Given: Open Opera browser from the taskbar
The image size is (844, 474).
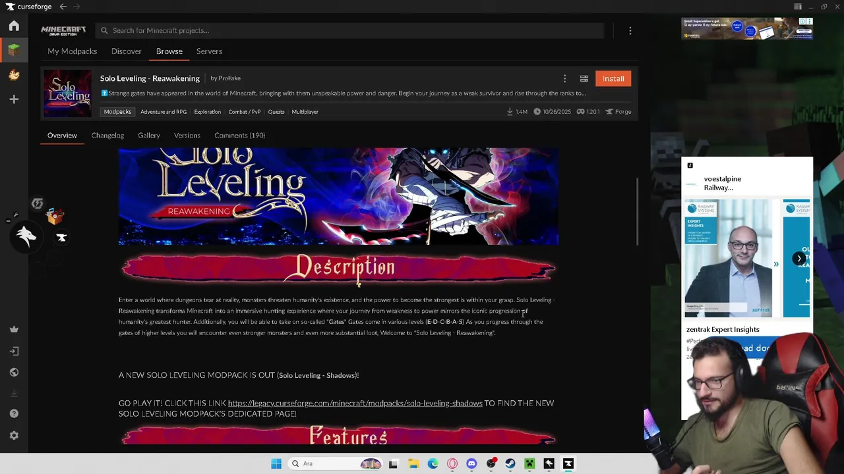Looking at the screenshot, I should point(452,463).
